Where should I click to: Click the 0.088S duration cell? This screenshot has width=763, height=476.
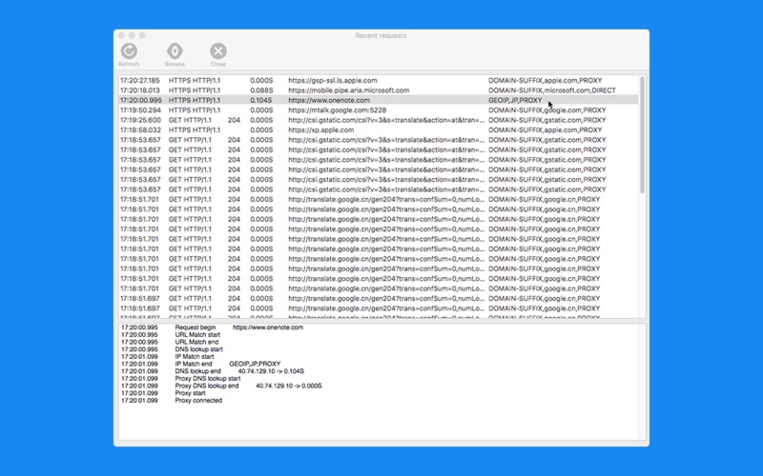click(x=261, y=90)
